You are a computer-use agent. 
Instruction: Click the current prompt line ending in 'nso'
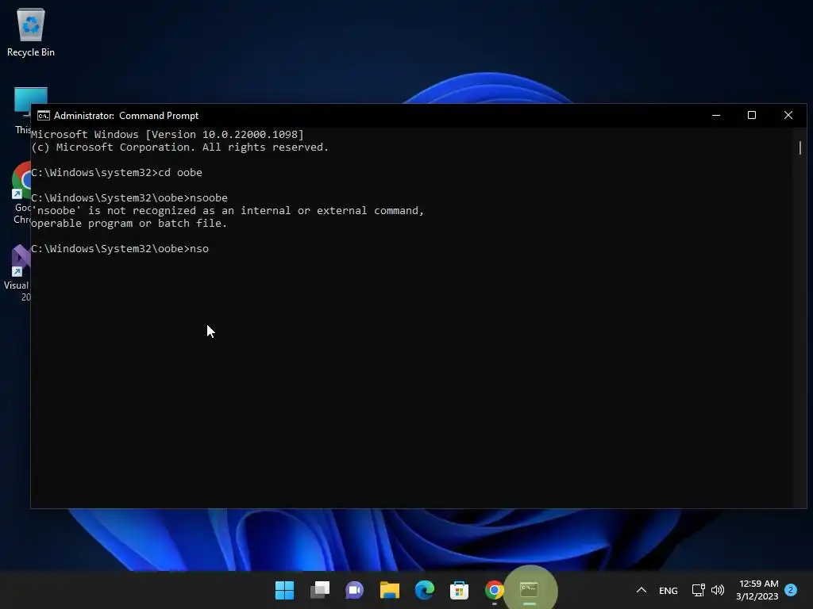tap(120, 248)
